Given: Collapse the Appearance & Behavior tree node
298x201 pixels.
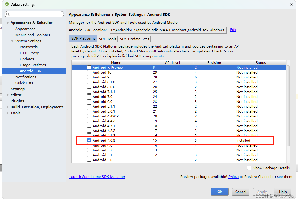Looking at the screenshot, I should 7,23.
